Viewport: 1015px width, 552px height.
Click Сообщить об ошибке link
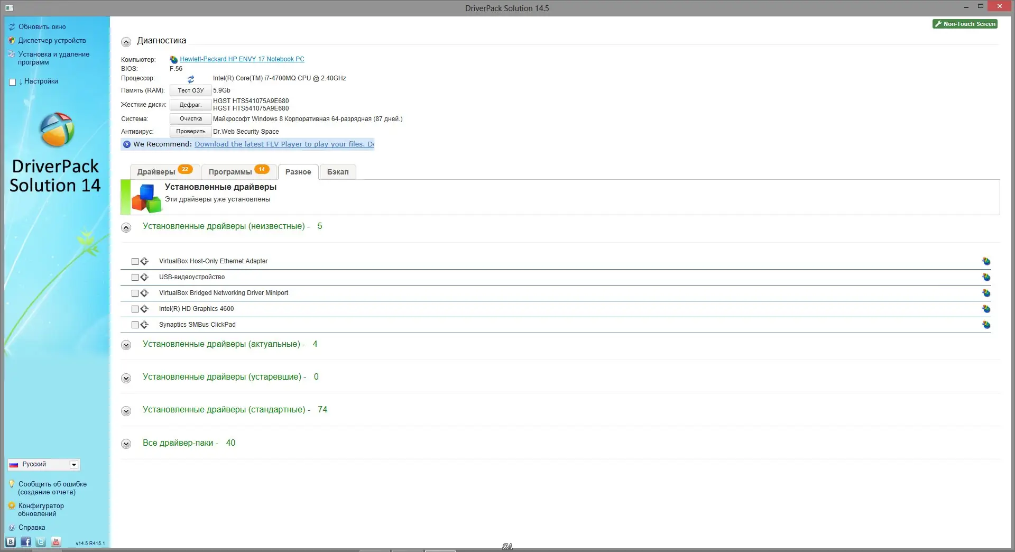point(52,488)
